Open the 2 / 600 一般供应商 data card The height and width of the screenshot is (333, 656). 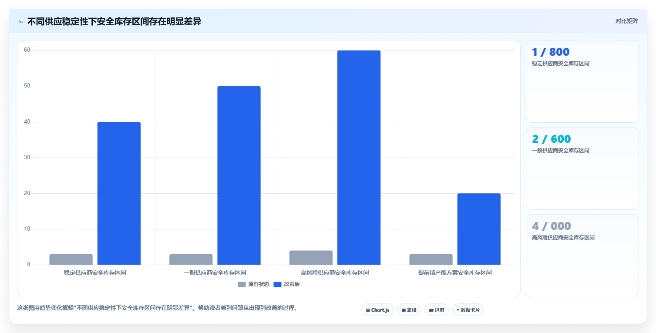click(x=582, y=168)
